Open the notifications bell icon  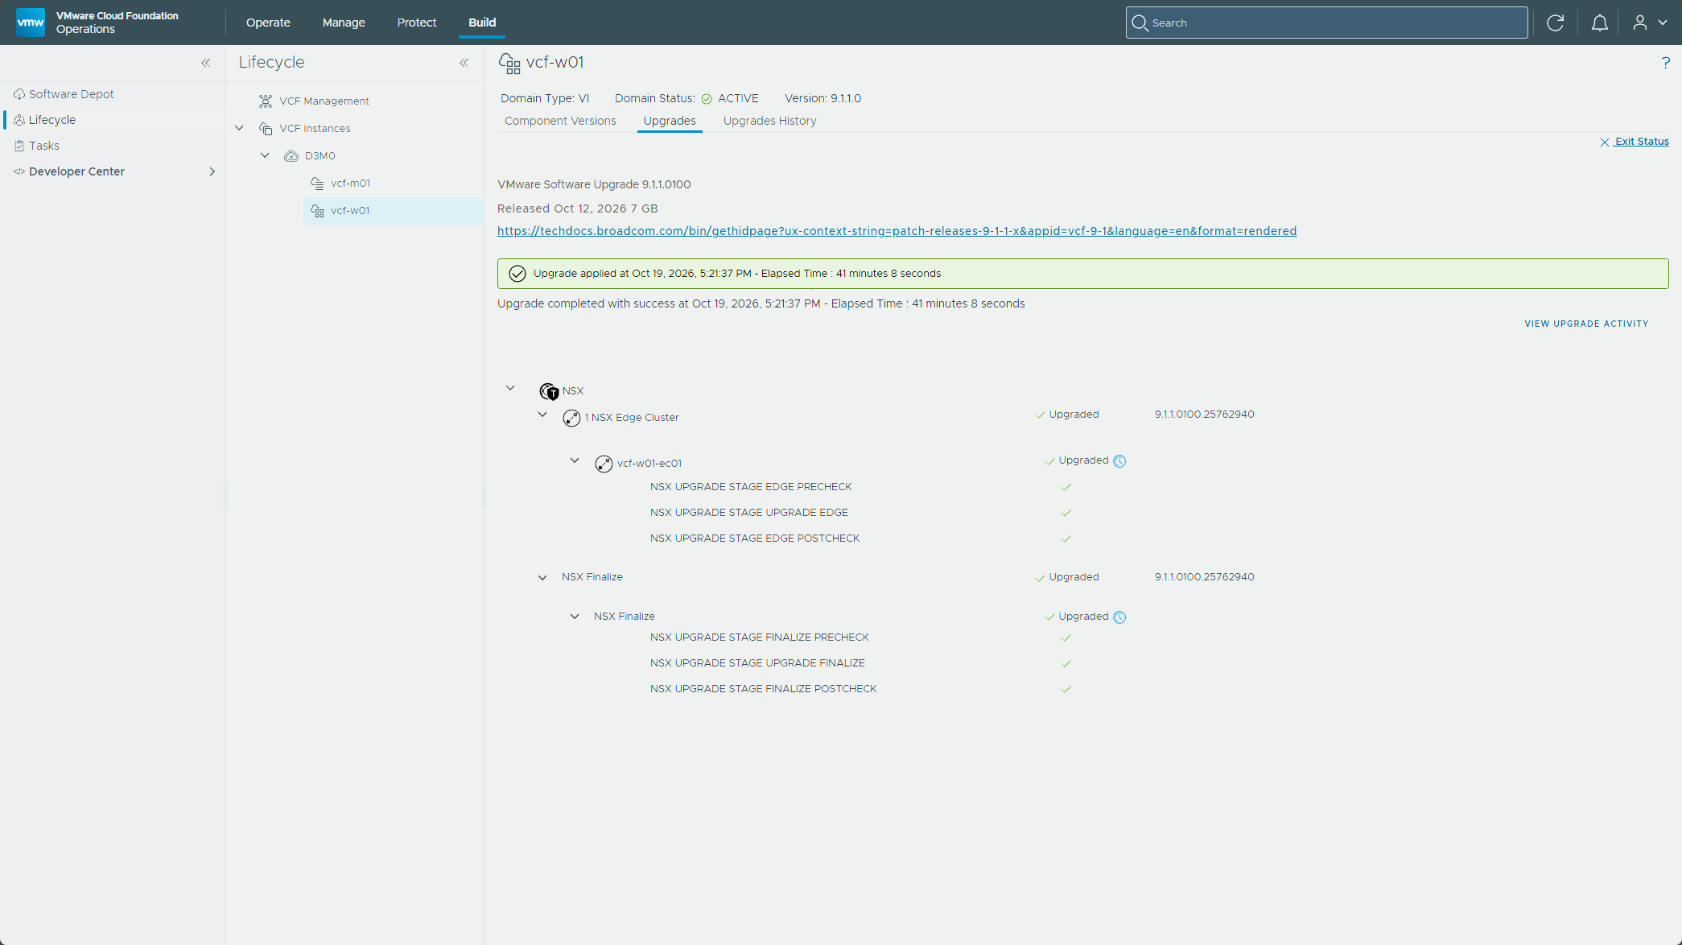click(1599, 23)
